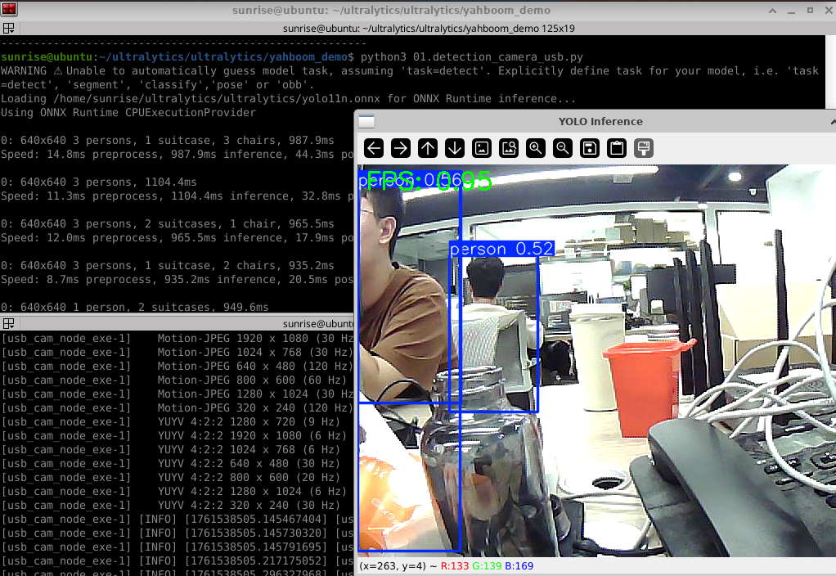This screenshot has width=836, height=576.
Task: Click the 'WARNING' line about guessing model task
Action: coord(410,71)
